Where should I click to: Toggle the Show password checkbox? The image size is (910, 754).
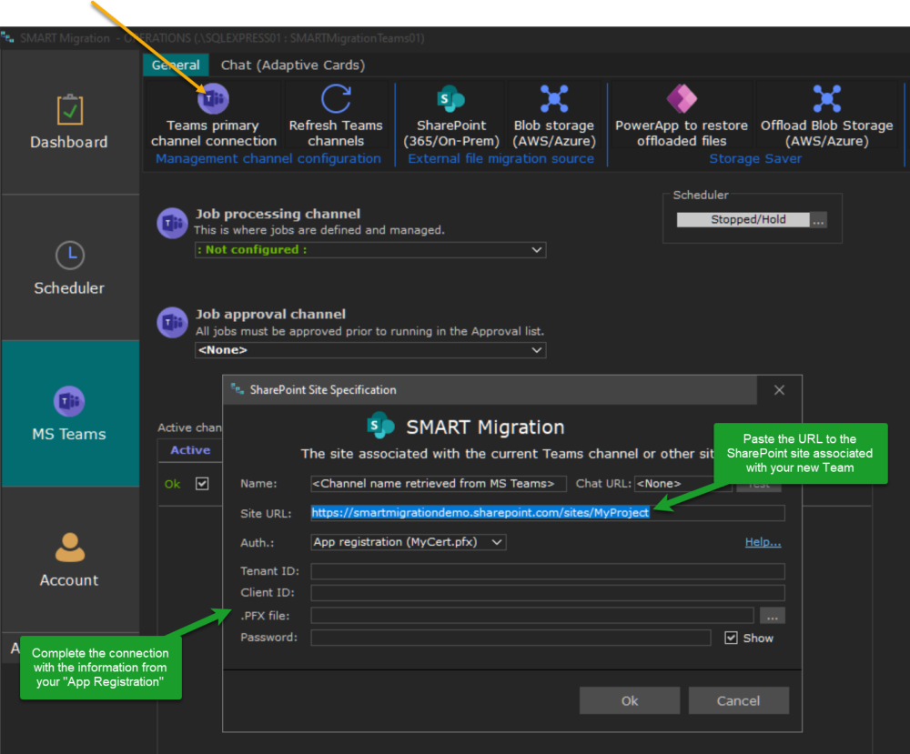coord(731,638)
